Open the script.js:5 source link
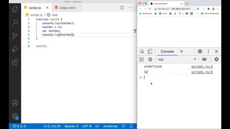This screenshot has width=230, height=129. point(202,72)
